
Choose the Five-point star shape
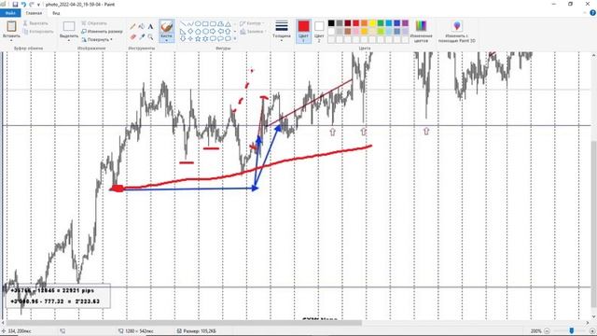(x=198, y=38)
